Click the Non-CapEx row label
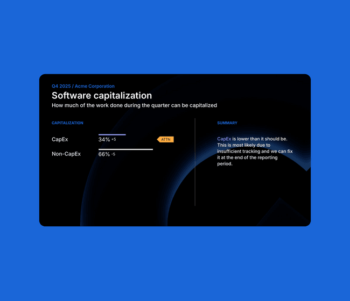The width and height of the screenshot is (350, 301). point(66,154)
